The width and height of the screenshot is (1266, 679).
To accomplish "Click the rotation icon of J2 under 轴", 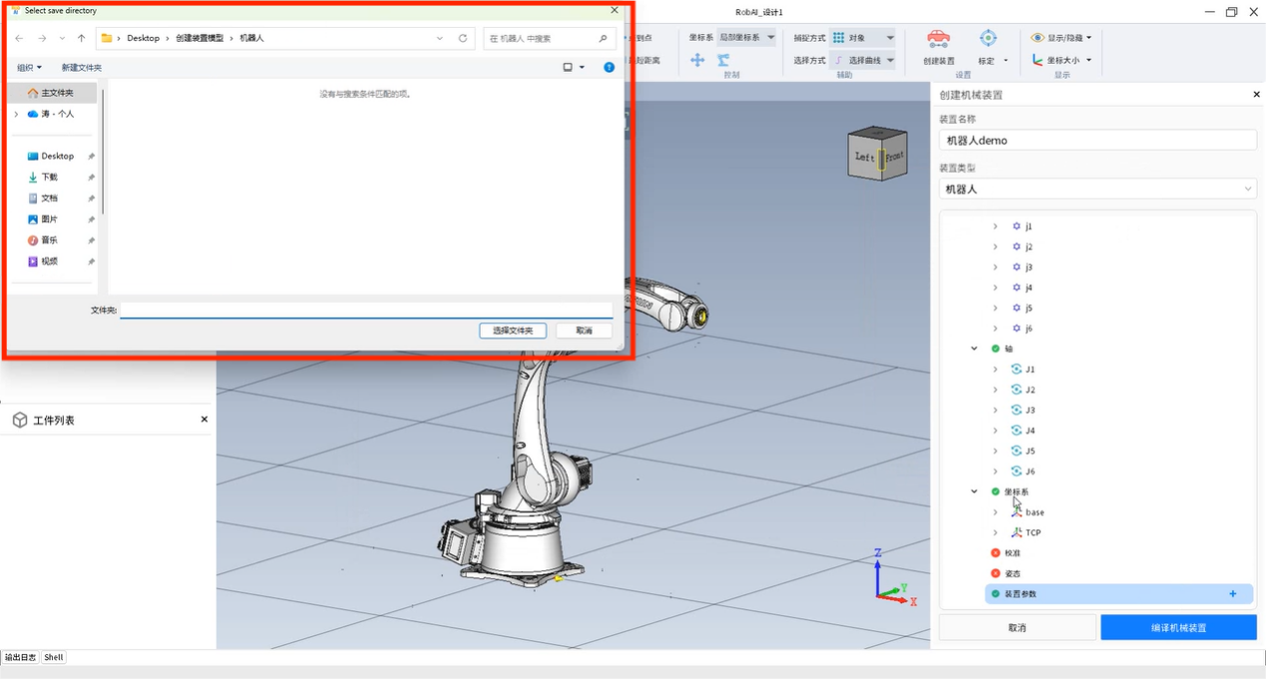I will coord(1017,390).
